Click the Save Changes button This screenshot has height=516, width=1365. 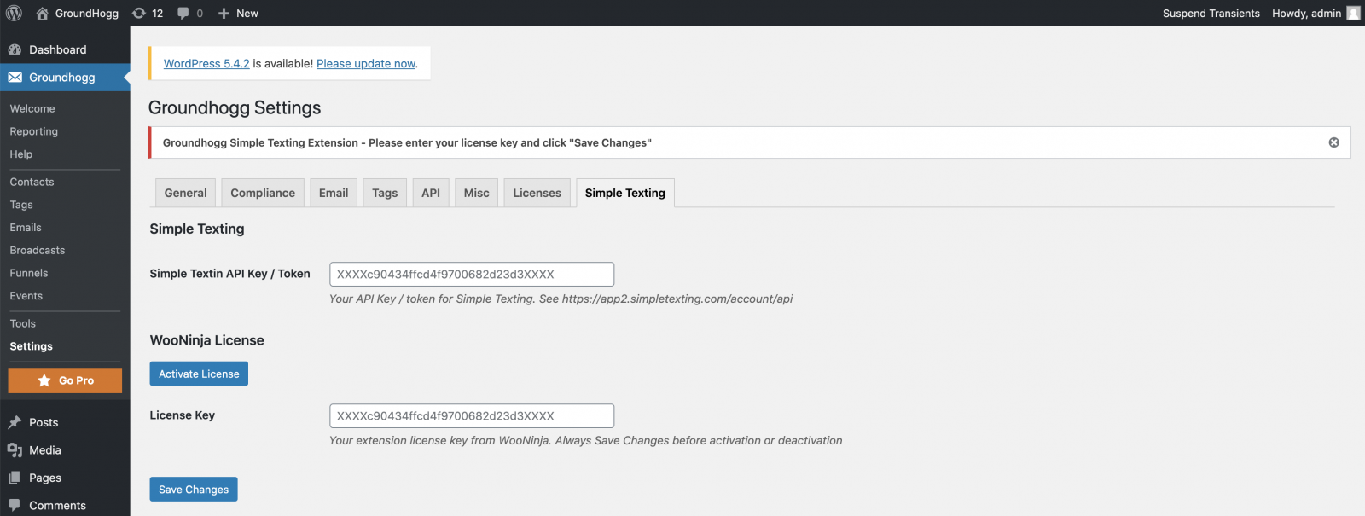point(194,490)
